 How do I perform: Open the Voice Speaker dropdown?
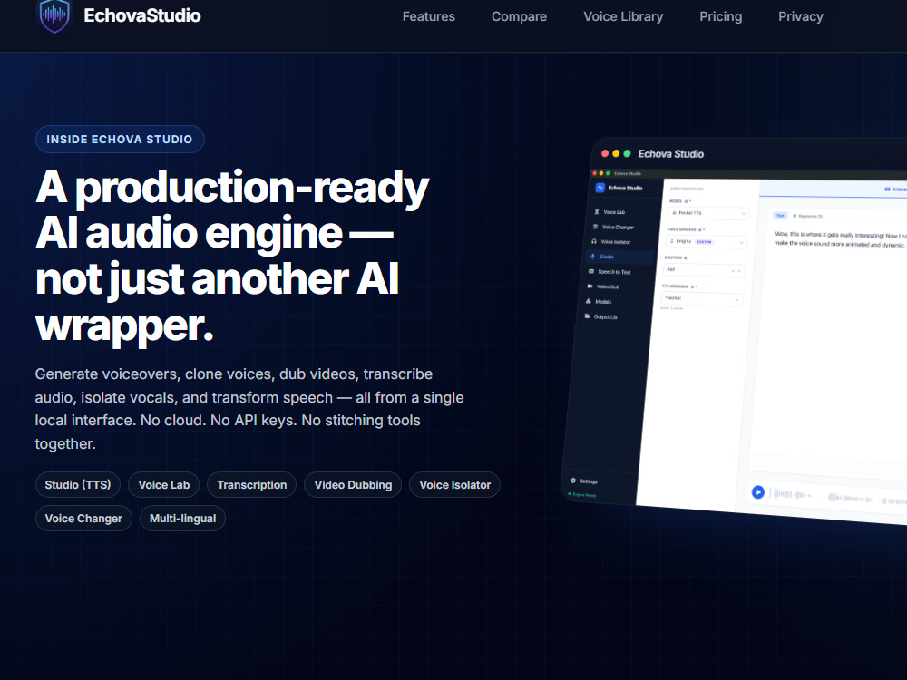point(707,242)
